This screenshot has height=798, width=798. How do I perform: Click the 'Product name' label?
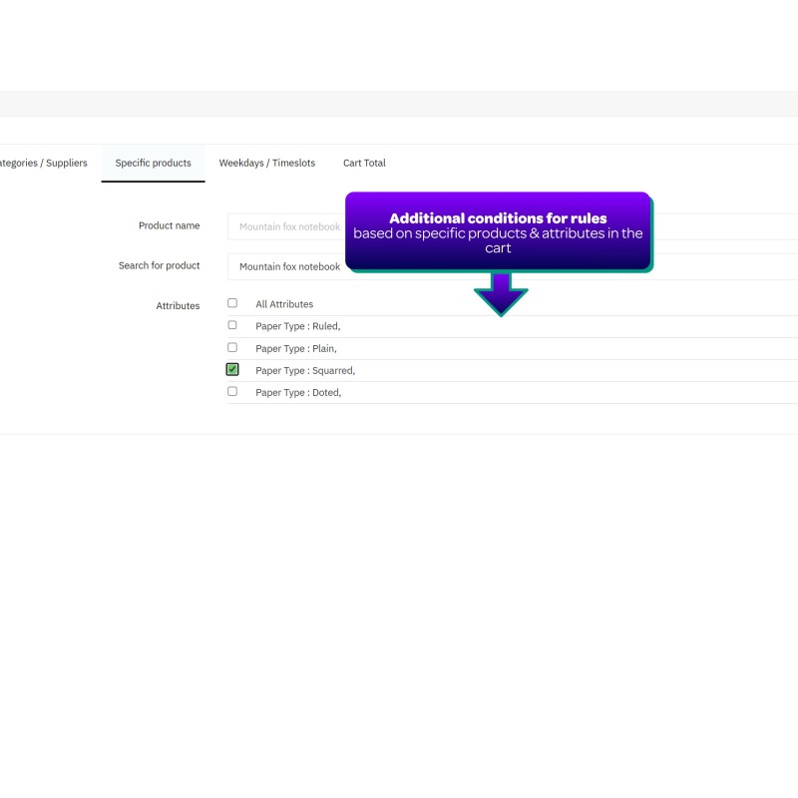tap(169, 225)
